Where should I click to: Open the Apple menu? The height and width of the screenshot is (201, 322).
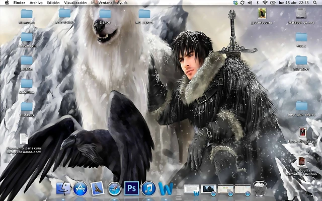pos(7,3)
